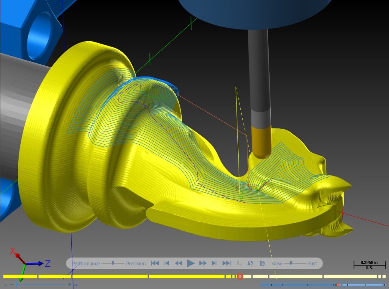
Task: Click the red playhead marker on timeline
Action: 240,277
